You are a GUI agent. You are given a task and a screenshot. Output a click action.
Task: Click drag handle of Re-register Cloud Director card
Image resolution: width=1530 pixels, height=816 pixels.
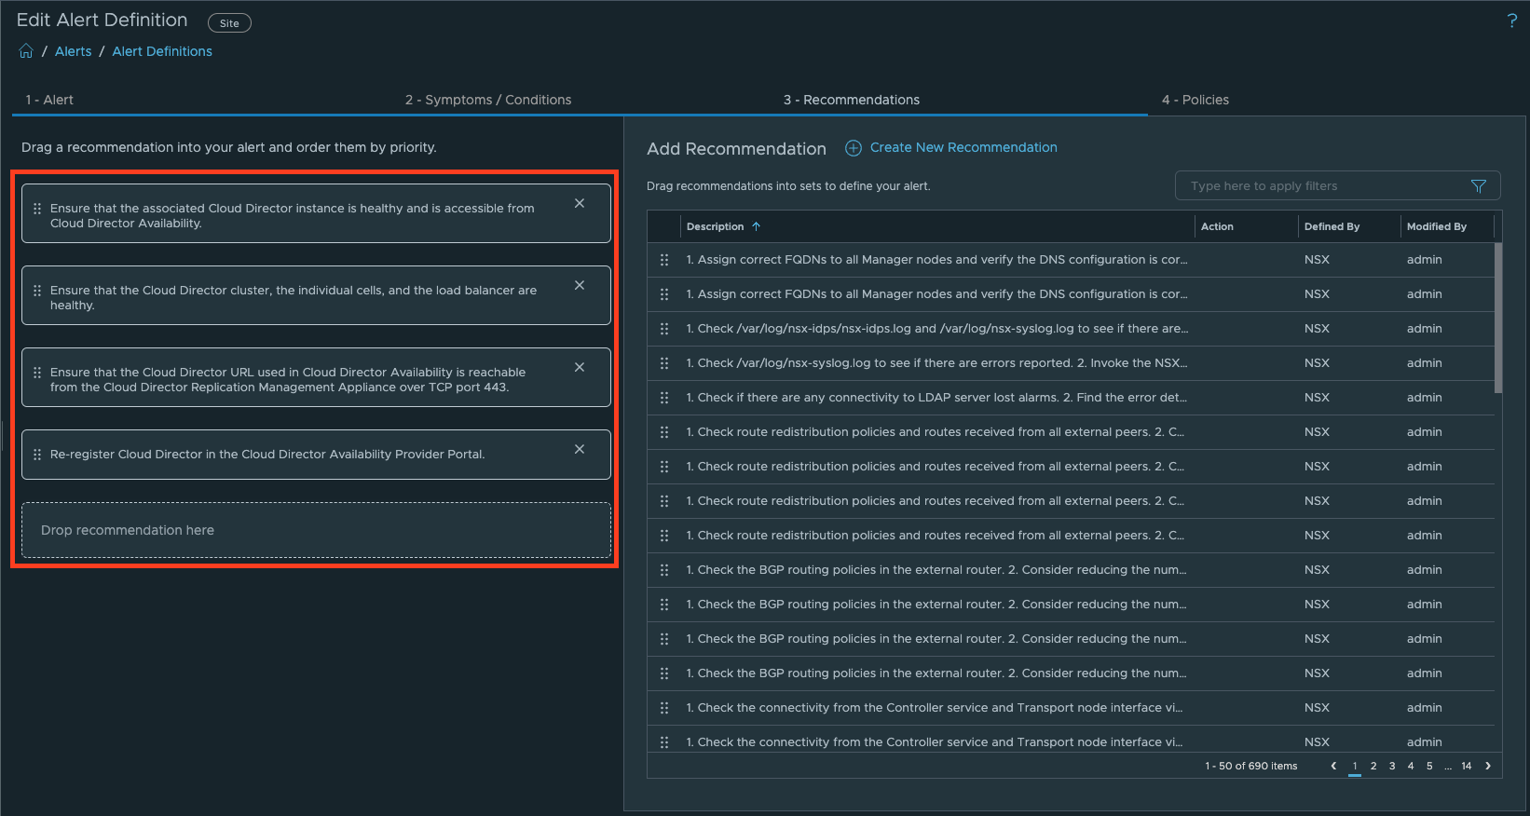tap(37, 455)
